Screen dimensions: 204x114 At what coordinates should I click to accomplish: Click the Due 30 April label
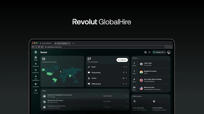pyautogui.click(x=107, y=96)
